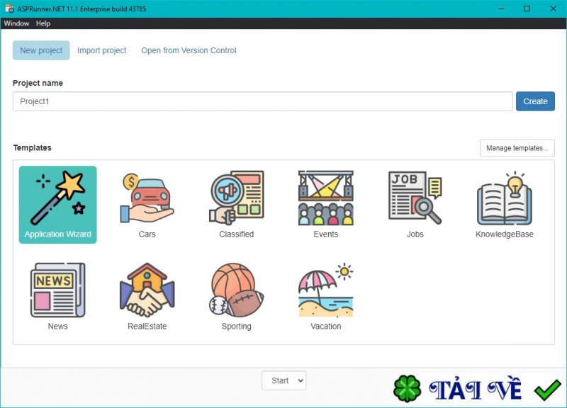Open the Manage templates dialog
This screenshot has width=567, height=408.
coord(517,148)
